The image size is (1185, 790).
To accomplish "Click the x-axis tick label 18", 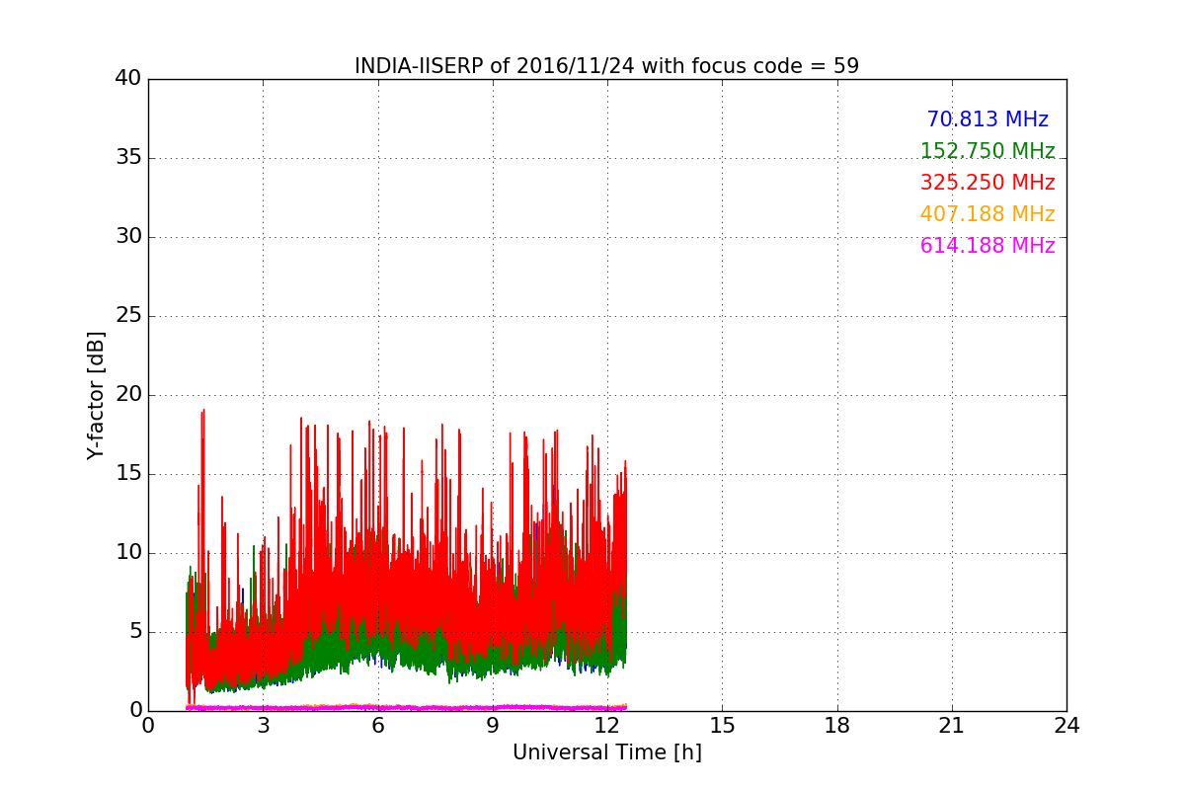I will pos(837,726).
